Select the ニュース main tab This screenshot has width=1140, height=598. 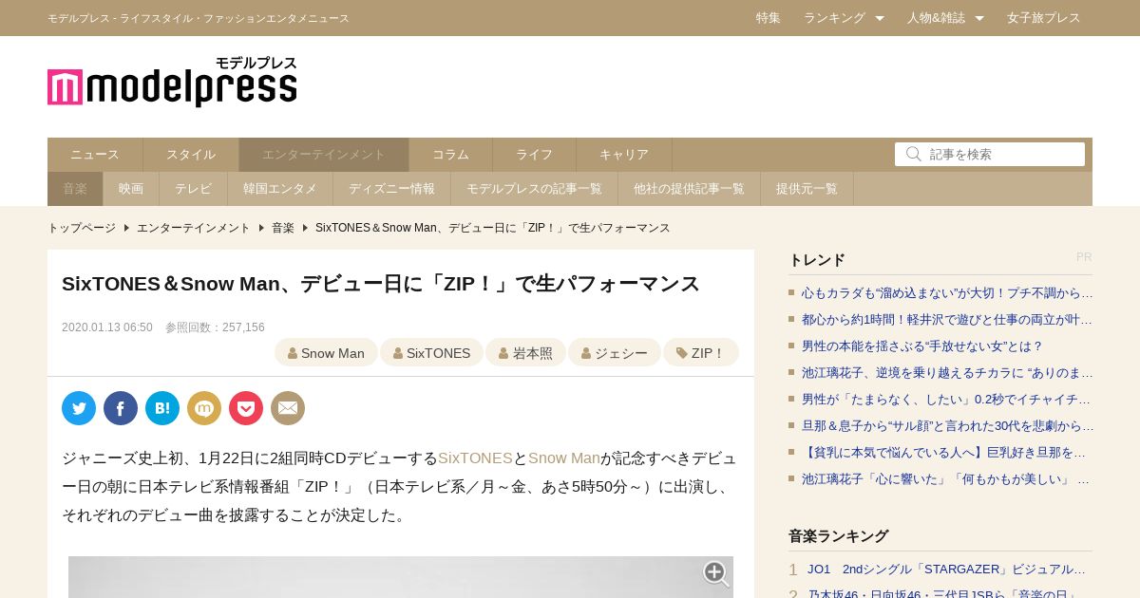point(95,155)
